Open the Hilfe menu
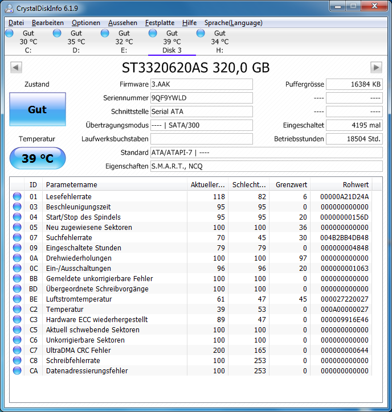The width and height of the screenshot is (392, 412). click(189, 23)
